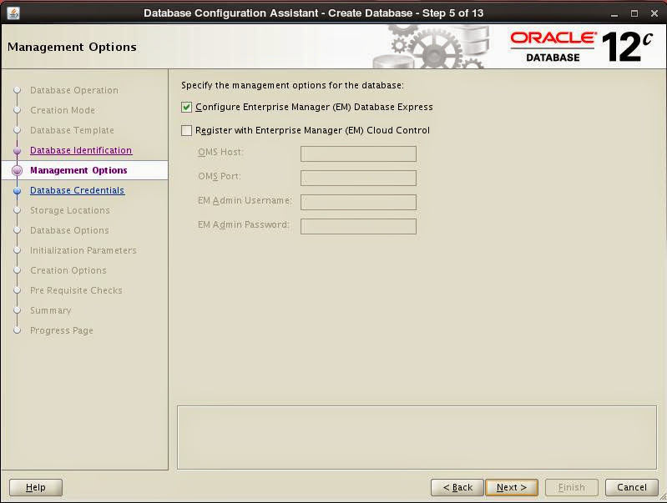Cancel the database creation wizard

click(632, 487)
